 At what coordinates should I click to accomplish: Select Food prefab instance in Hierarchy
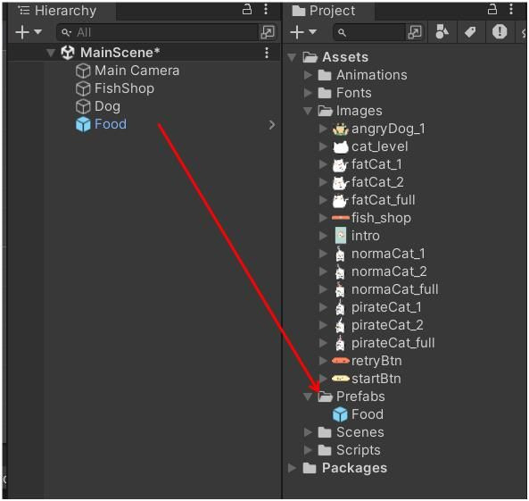(x=111, y=124)
